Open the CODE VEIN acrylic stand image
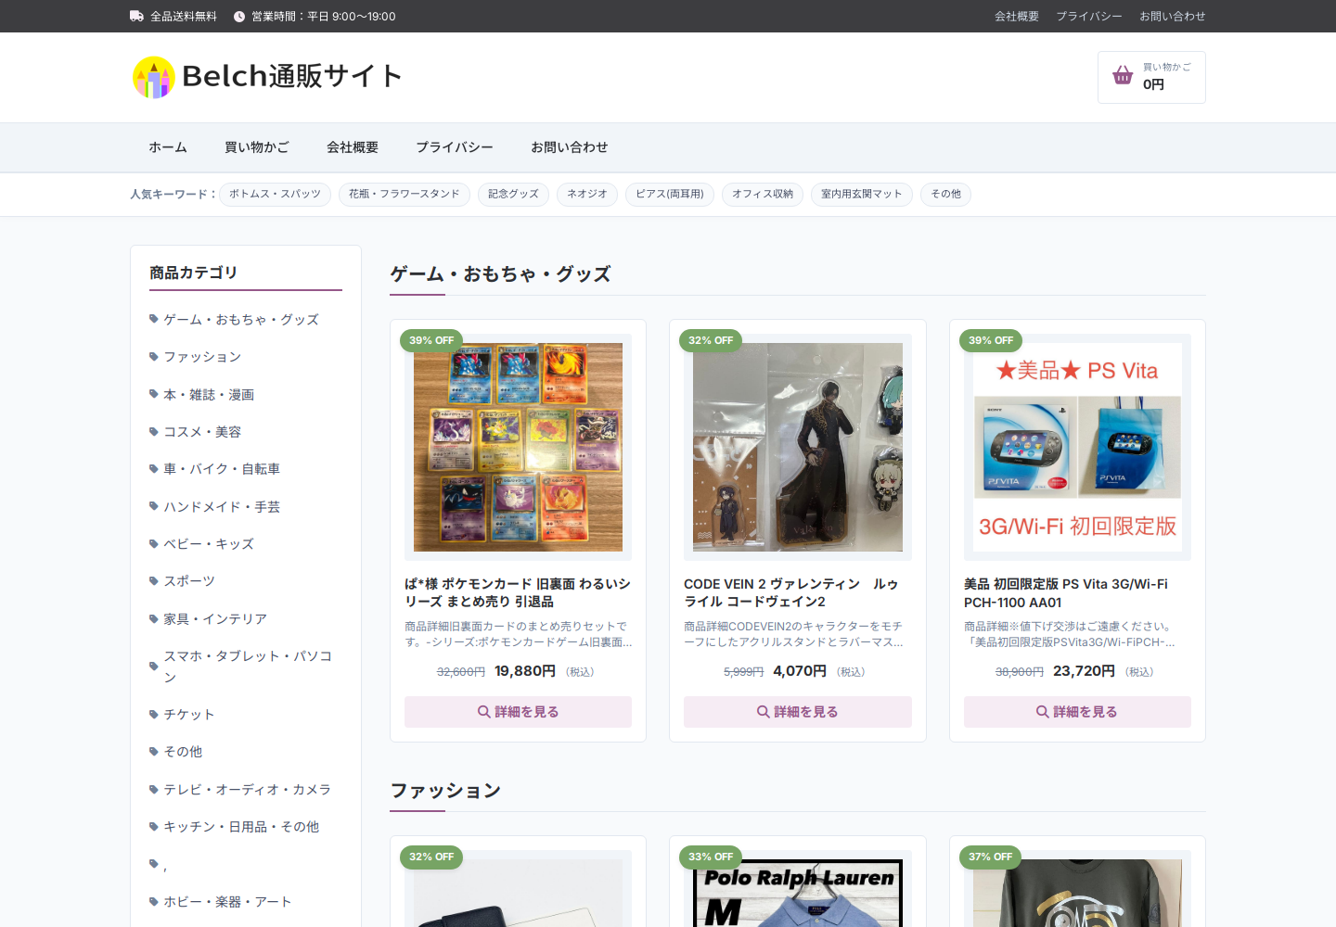 (798, 447)
